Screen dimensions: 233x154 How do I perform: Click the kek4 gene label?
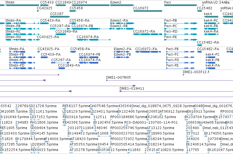[x=208, y=14]
